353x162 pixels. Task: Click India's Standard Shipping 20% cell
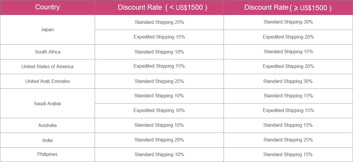click(159, 140)
